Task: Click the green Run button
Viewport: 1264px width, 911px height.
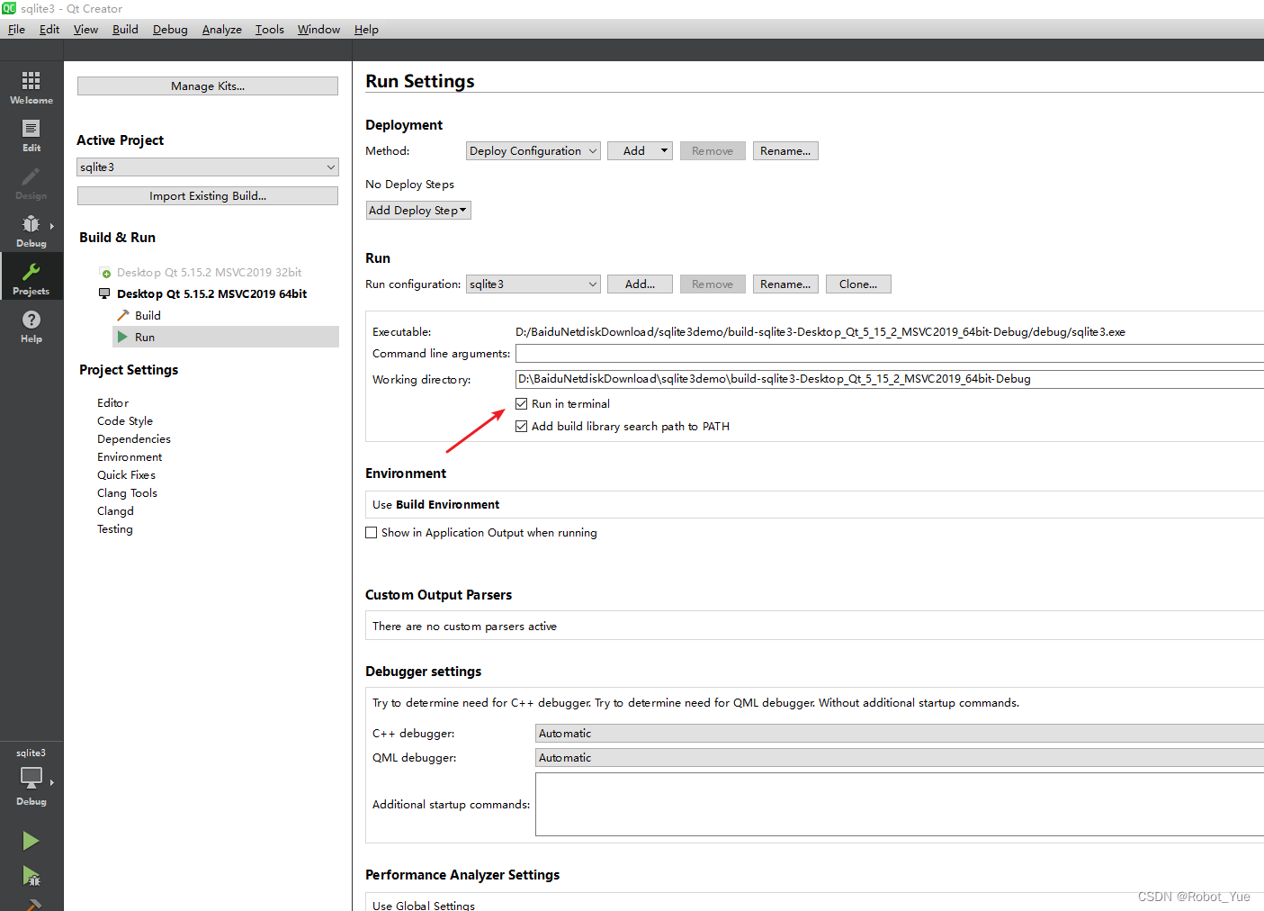Action: pyautogui.click(x=31, y=841)
